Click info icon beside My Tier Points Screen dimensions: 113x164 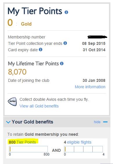tap(66, 12)
